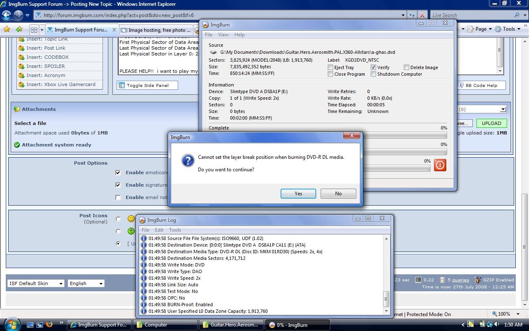This screenshot has height=331, width=529.
Task: Switch to Image hosting, free photo tab
Action: [156, 30]
